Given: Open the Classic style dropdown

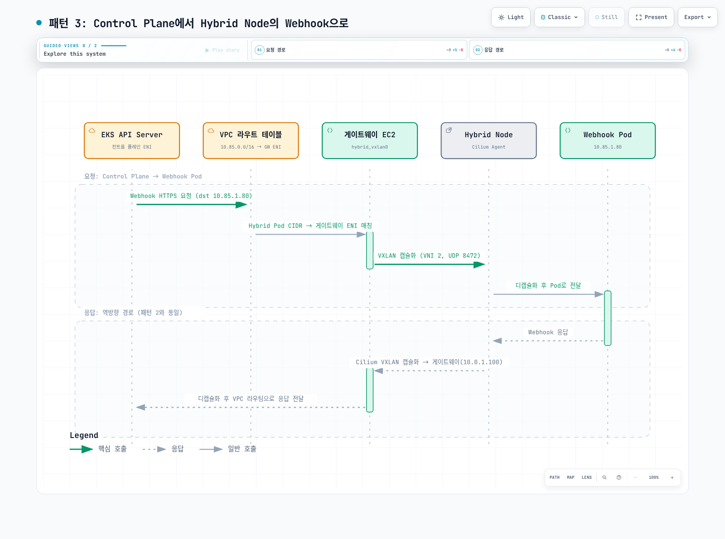Looking at the screenshot, I should click(x=560, y=17).
